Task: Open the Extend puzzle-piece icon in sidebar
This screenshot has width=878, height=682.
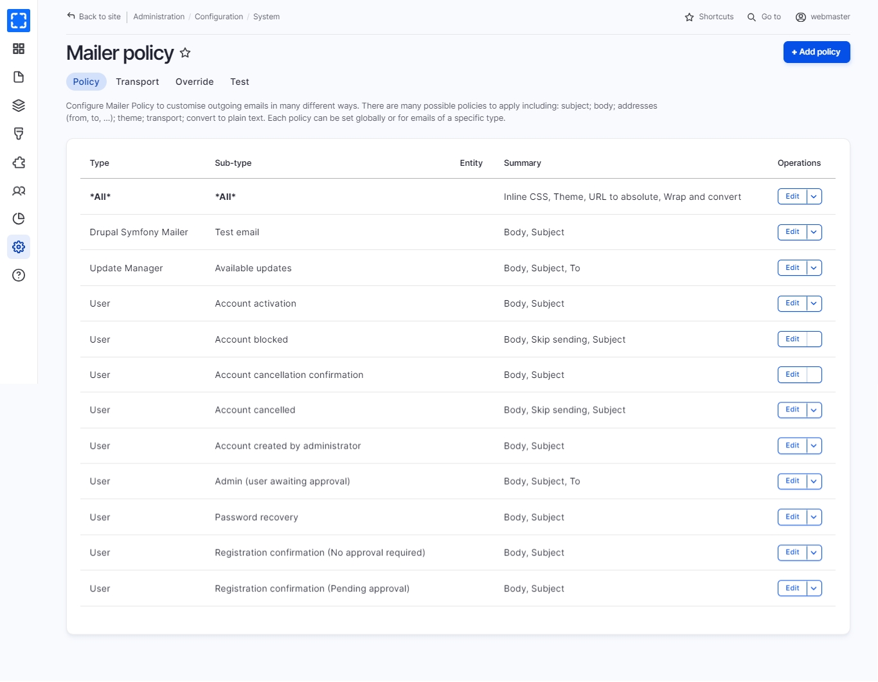Action: pyautogui.click(x=19, y=163)
